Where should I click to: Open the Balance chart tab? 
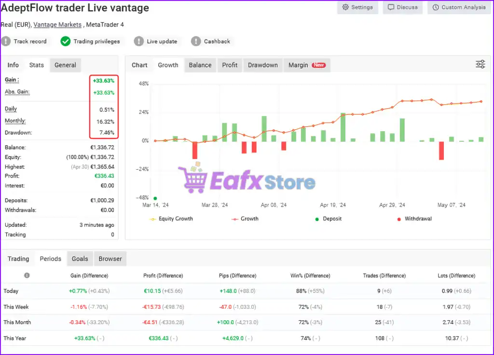tap(200, 65)
